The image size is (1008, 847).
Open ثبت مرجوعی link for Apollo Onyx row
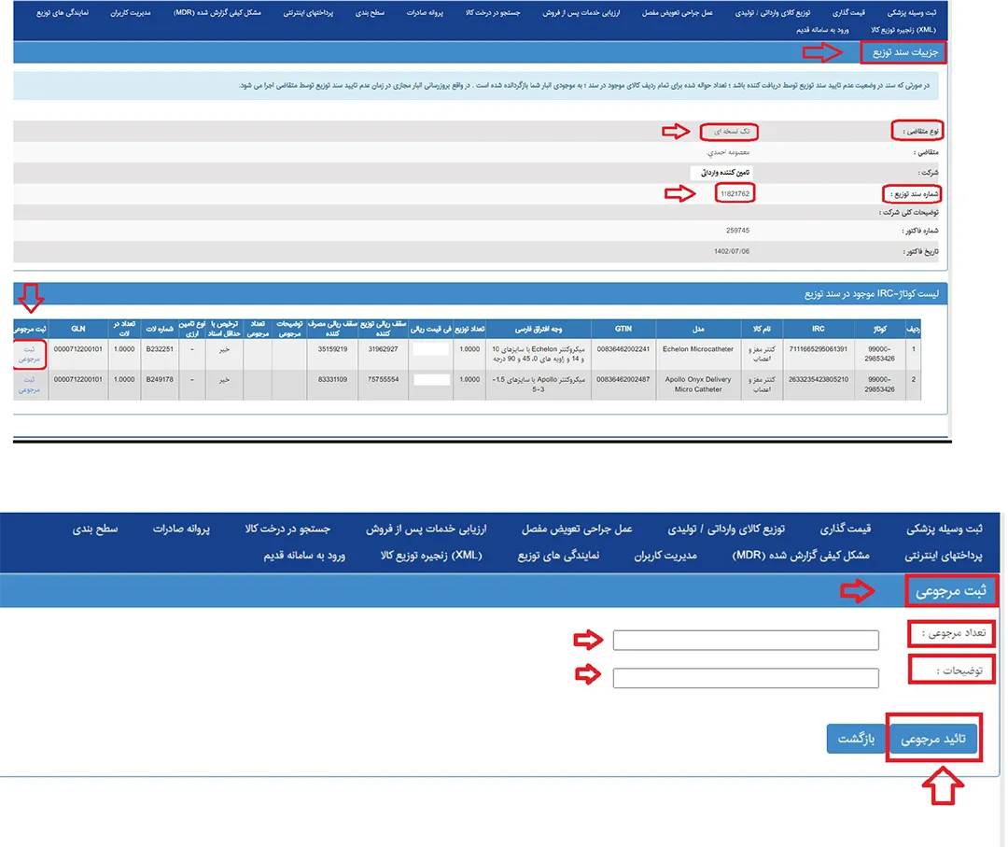pos(30,384)
